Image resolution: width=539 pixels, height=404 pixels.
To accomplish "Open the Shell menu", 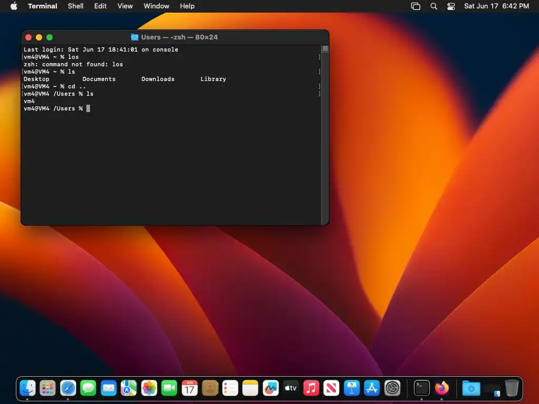I will pyautogui.click(x=76, y=6).
